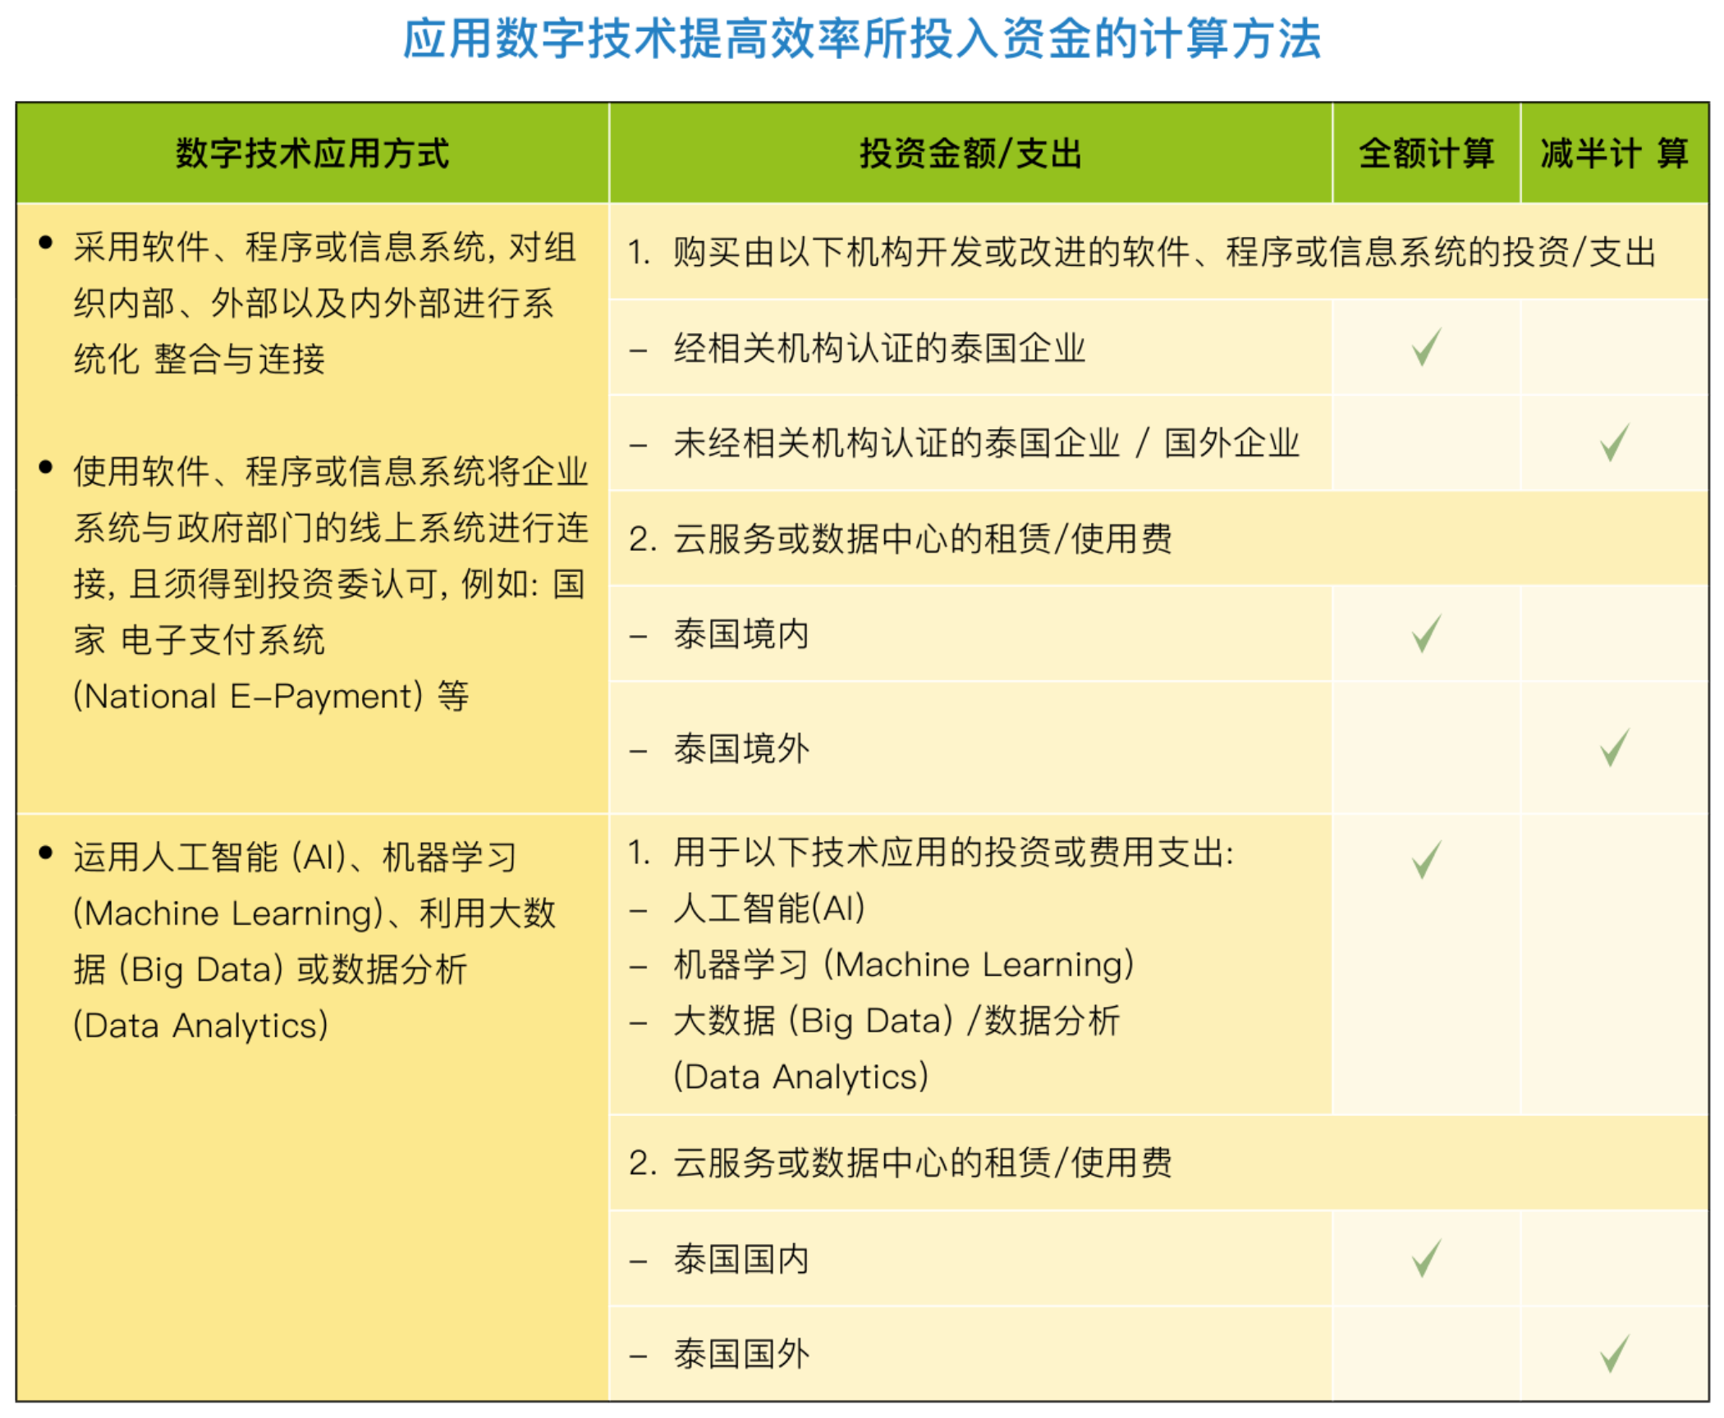Click the 数字技术应用方式 column header
Viewport: 1724px width, 1418px height.
312,153
